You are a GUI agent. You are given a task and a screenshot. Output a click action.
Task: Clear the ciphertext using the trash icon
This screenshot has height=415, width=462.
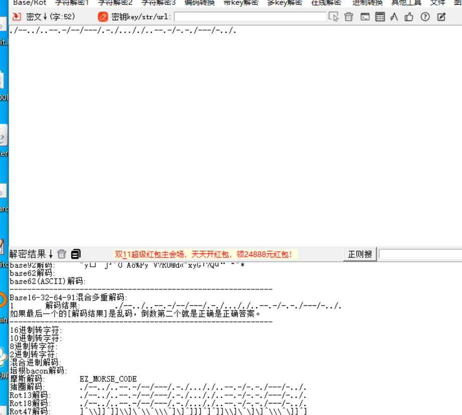pyautogui.click(x=349, y=17)
